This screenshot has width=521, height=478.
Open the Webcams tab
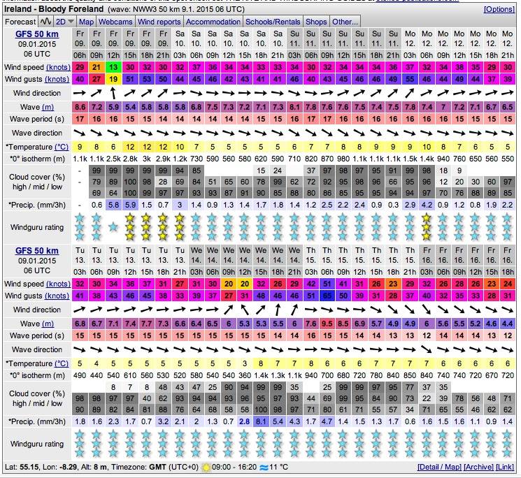coord(116,22)
